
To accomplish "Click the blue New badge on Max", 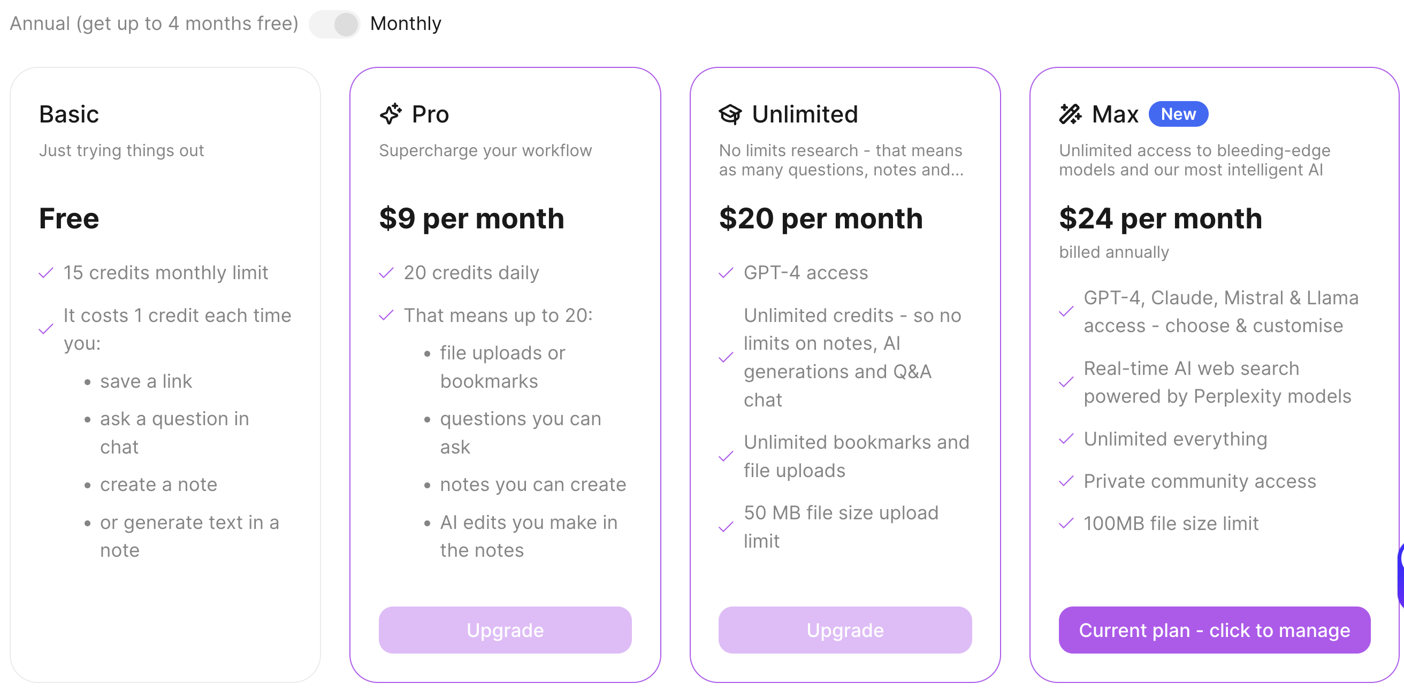I will coord(1178,114).
